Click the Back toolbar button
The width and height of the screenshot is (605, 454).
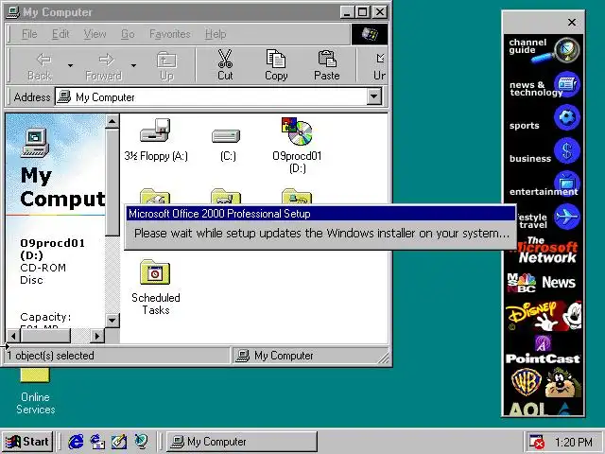(x=40, y=65)
